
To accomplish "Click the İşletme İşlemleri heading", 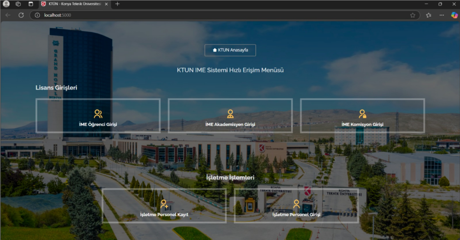I will tap(230, 178).
